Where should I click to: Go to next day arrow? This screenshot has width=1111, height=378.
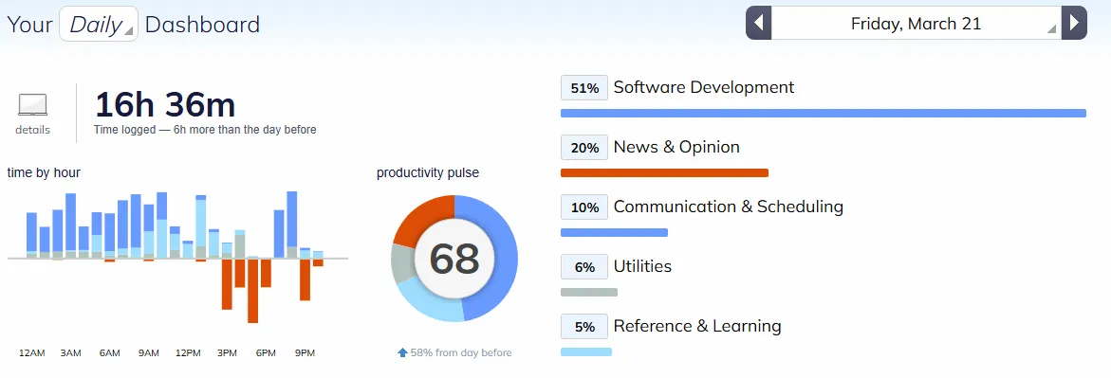(1074, 24)
